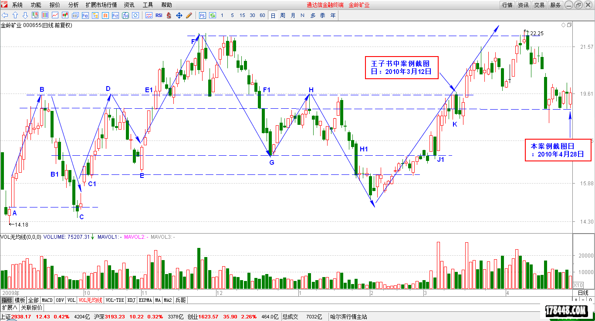Image resolution: width=595 pixels, height=321 pixels.
Task: Switch to the MACD indicator tab
Action: [x=47, y=300]
